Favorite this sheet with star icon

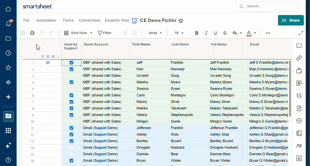tap(181, 21)
